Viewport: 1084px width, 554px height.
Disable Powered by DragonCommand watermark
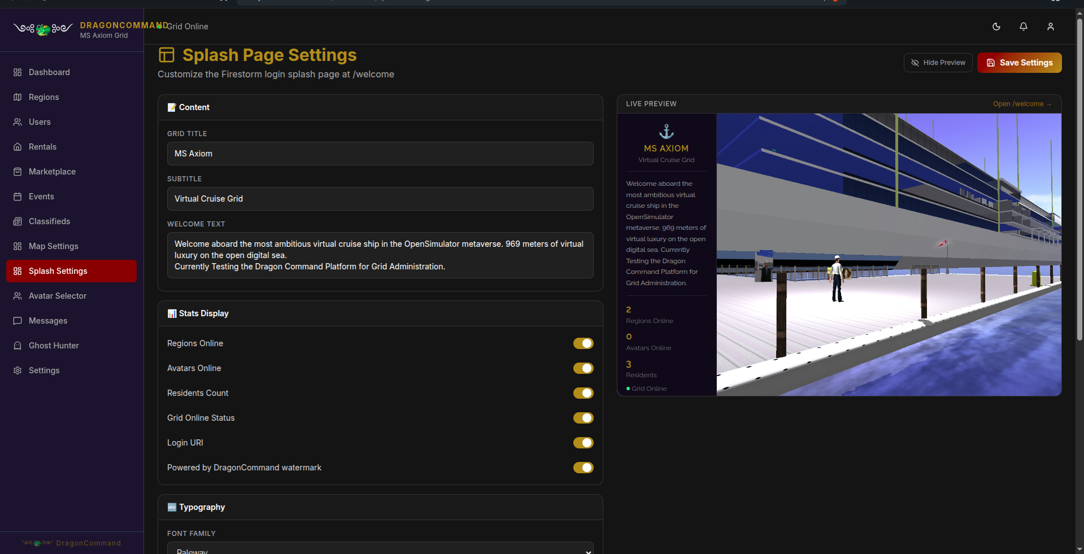click(584, 468)
